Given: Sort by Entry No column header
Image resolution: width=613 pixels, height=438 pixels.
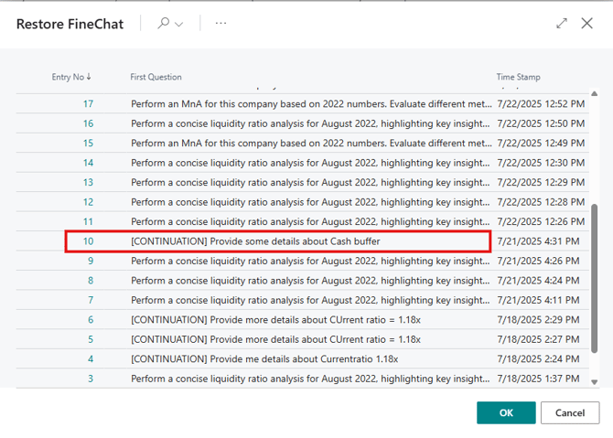Looking at the screenshot, I should 71,78.
